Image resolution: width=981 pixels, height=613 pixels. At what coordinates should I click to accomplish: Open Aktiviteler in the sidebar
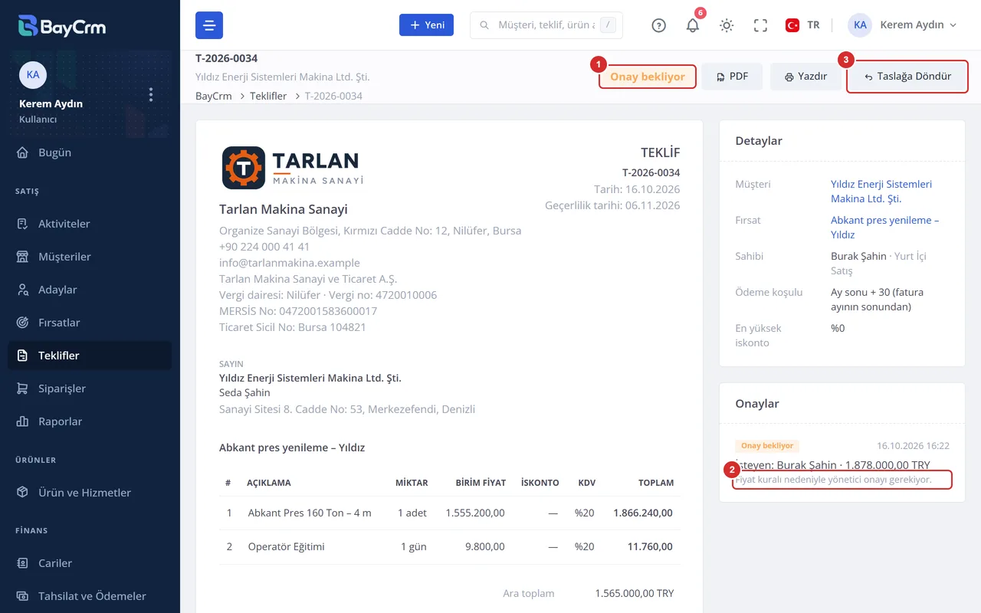[x=90, y=224]
